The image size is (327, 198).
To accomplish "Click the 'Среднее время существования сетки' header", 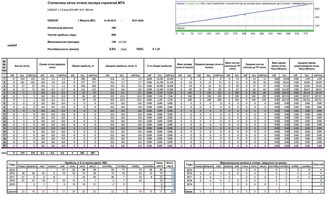I will [307, 66].
